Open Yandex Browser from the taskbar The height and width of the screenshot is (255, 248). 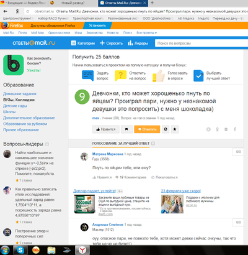point(82,250)
